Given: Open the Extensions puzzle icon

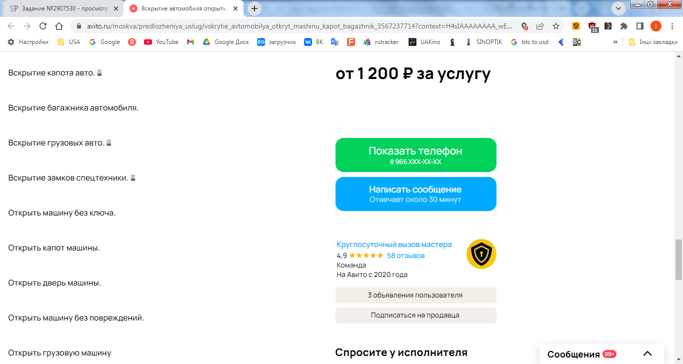Looking at the screenshot, I should tap(624, 26).
